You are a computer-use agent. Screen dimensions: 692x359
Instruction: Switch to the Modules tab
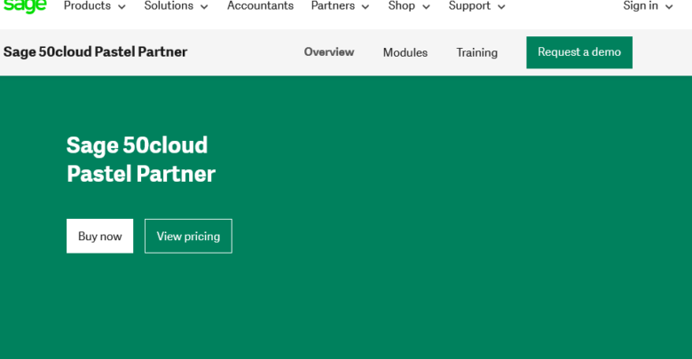tap(405, 52)
